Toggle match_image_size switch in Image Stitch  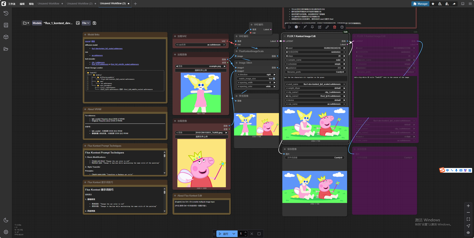[x=274, y=78]
